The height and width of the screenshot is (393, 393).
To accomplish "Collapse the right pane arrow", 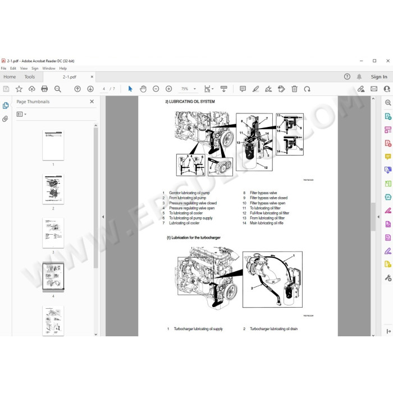I will click(x=378, y=217).
